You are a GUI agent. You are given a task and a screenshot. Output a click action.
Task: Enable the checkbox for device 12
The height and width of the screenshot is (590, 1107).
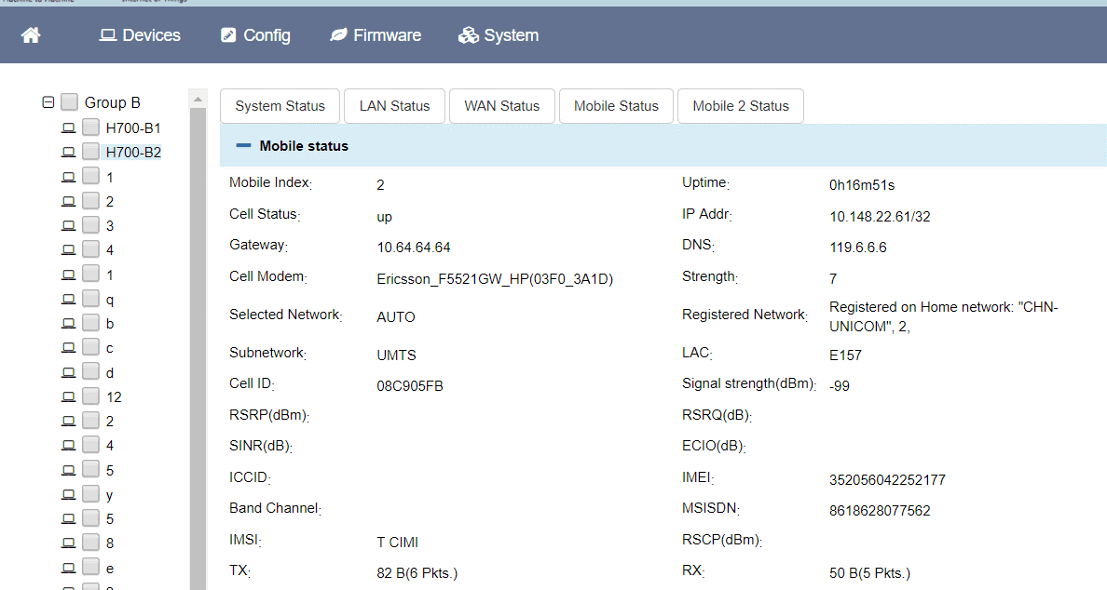pyautogui.click(x=90, y=396)
